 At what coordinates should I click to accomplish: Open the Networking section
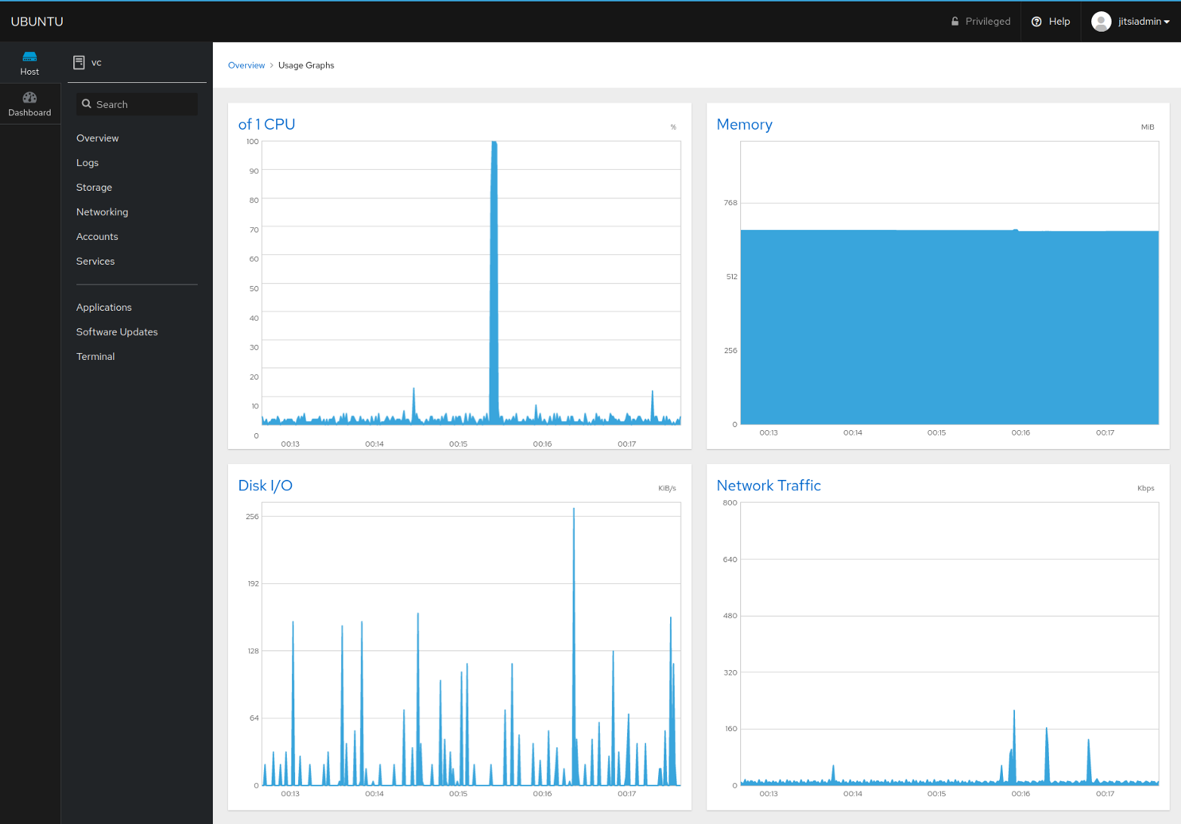[102, 212]
